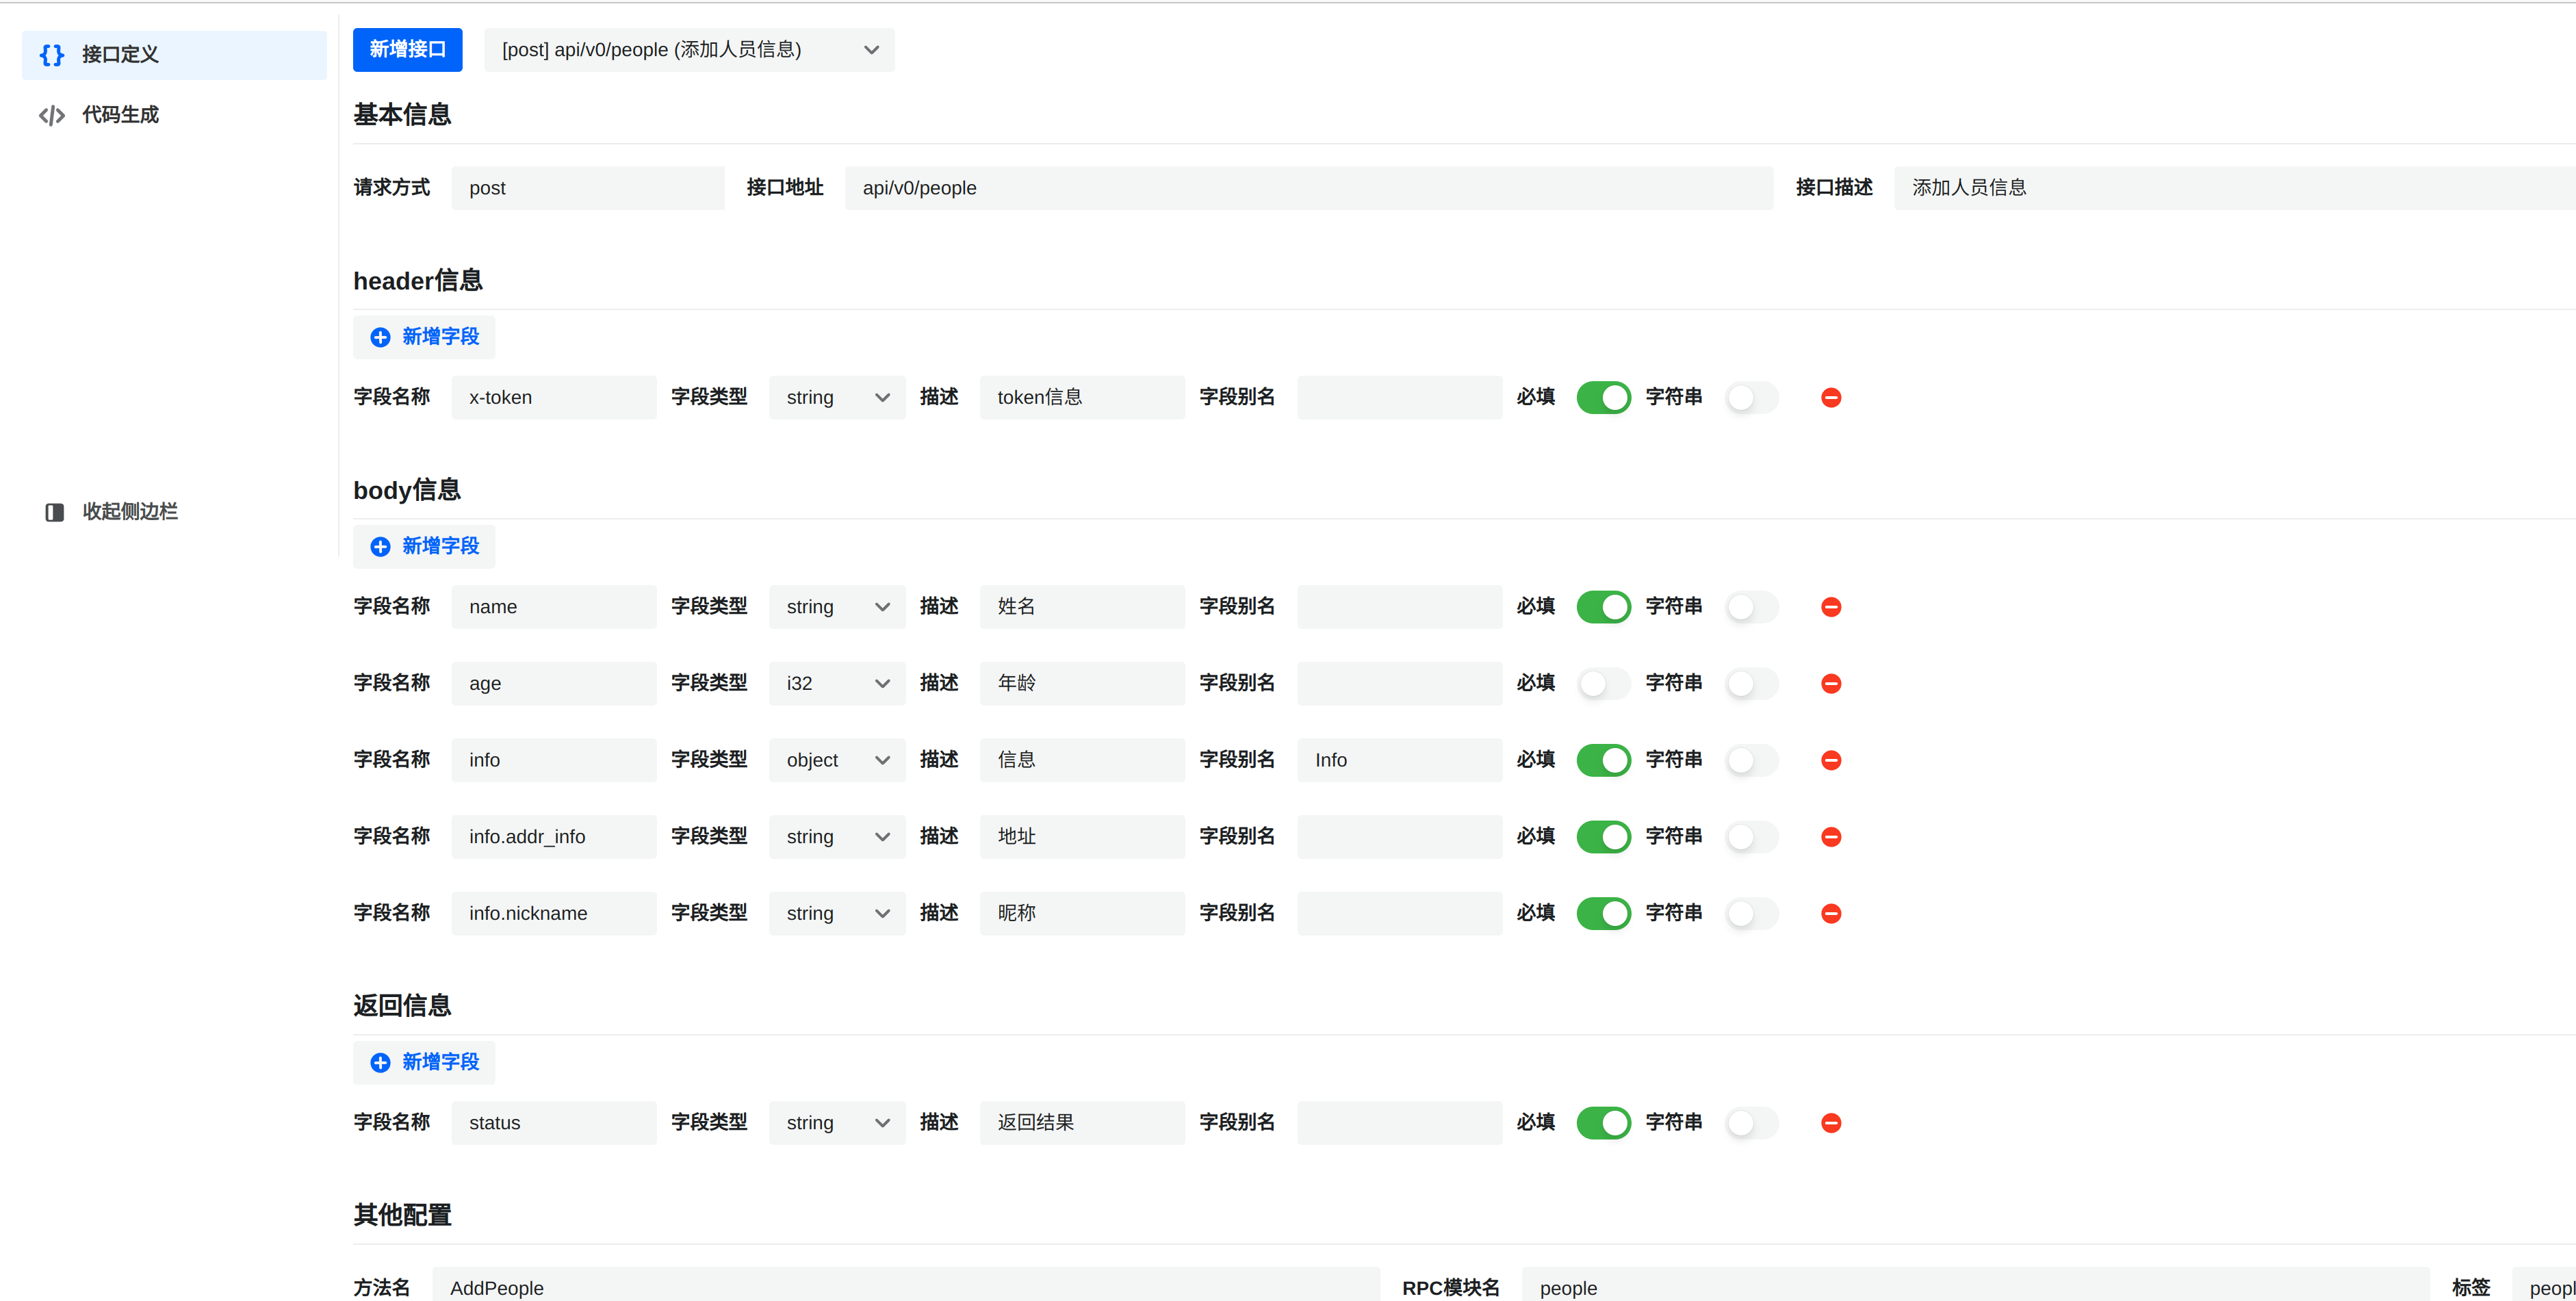Click the code brackets 代码生成 icon
The image size is (2576, 1301).
52,115
